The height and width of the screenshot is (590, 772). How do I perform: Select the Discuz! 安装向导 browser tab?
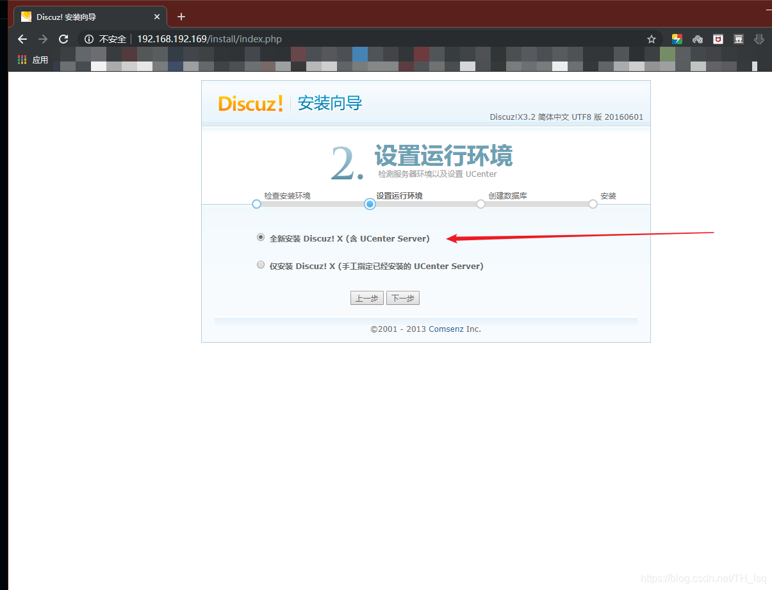90,17
